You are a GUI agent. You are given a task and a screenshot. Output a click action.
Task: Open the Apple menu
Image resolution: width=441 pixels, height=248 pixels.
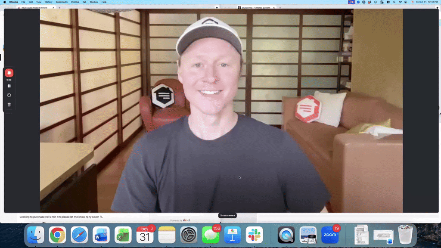click(x=4, y=2)
